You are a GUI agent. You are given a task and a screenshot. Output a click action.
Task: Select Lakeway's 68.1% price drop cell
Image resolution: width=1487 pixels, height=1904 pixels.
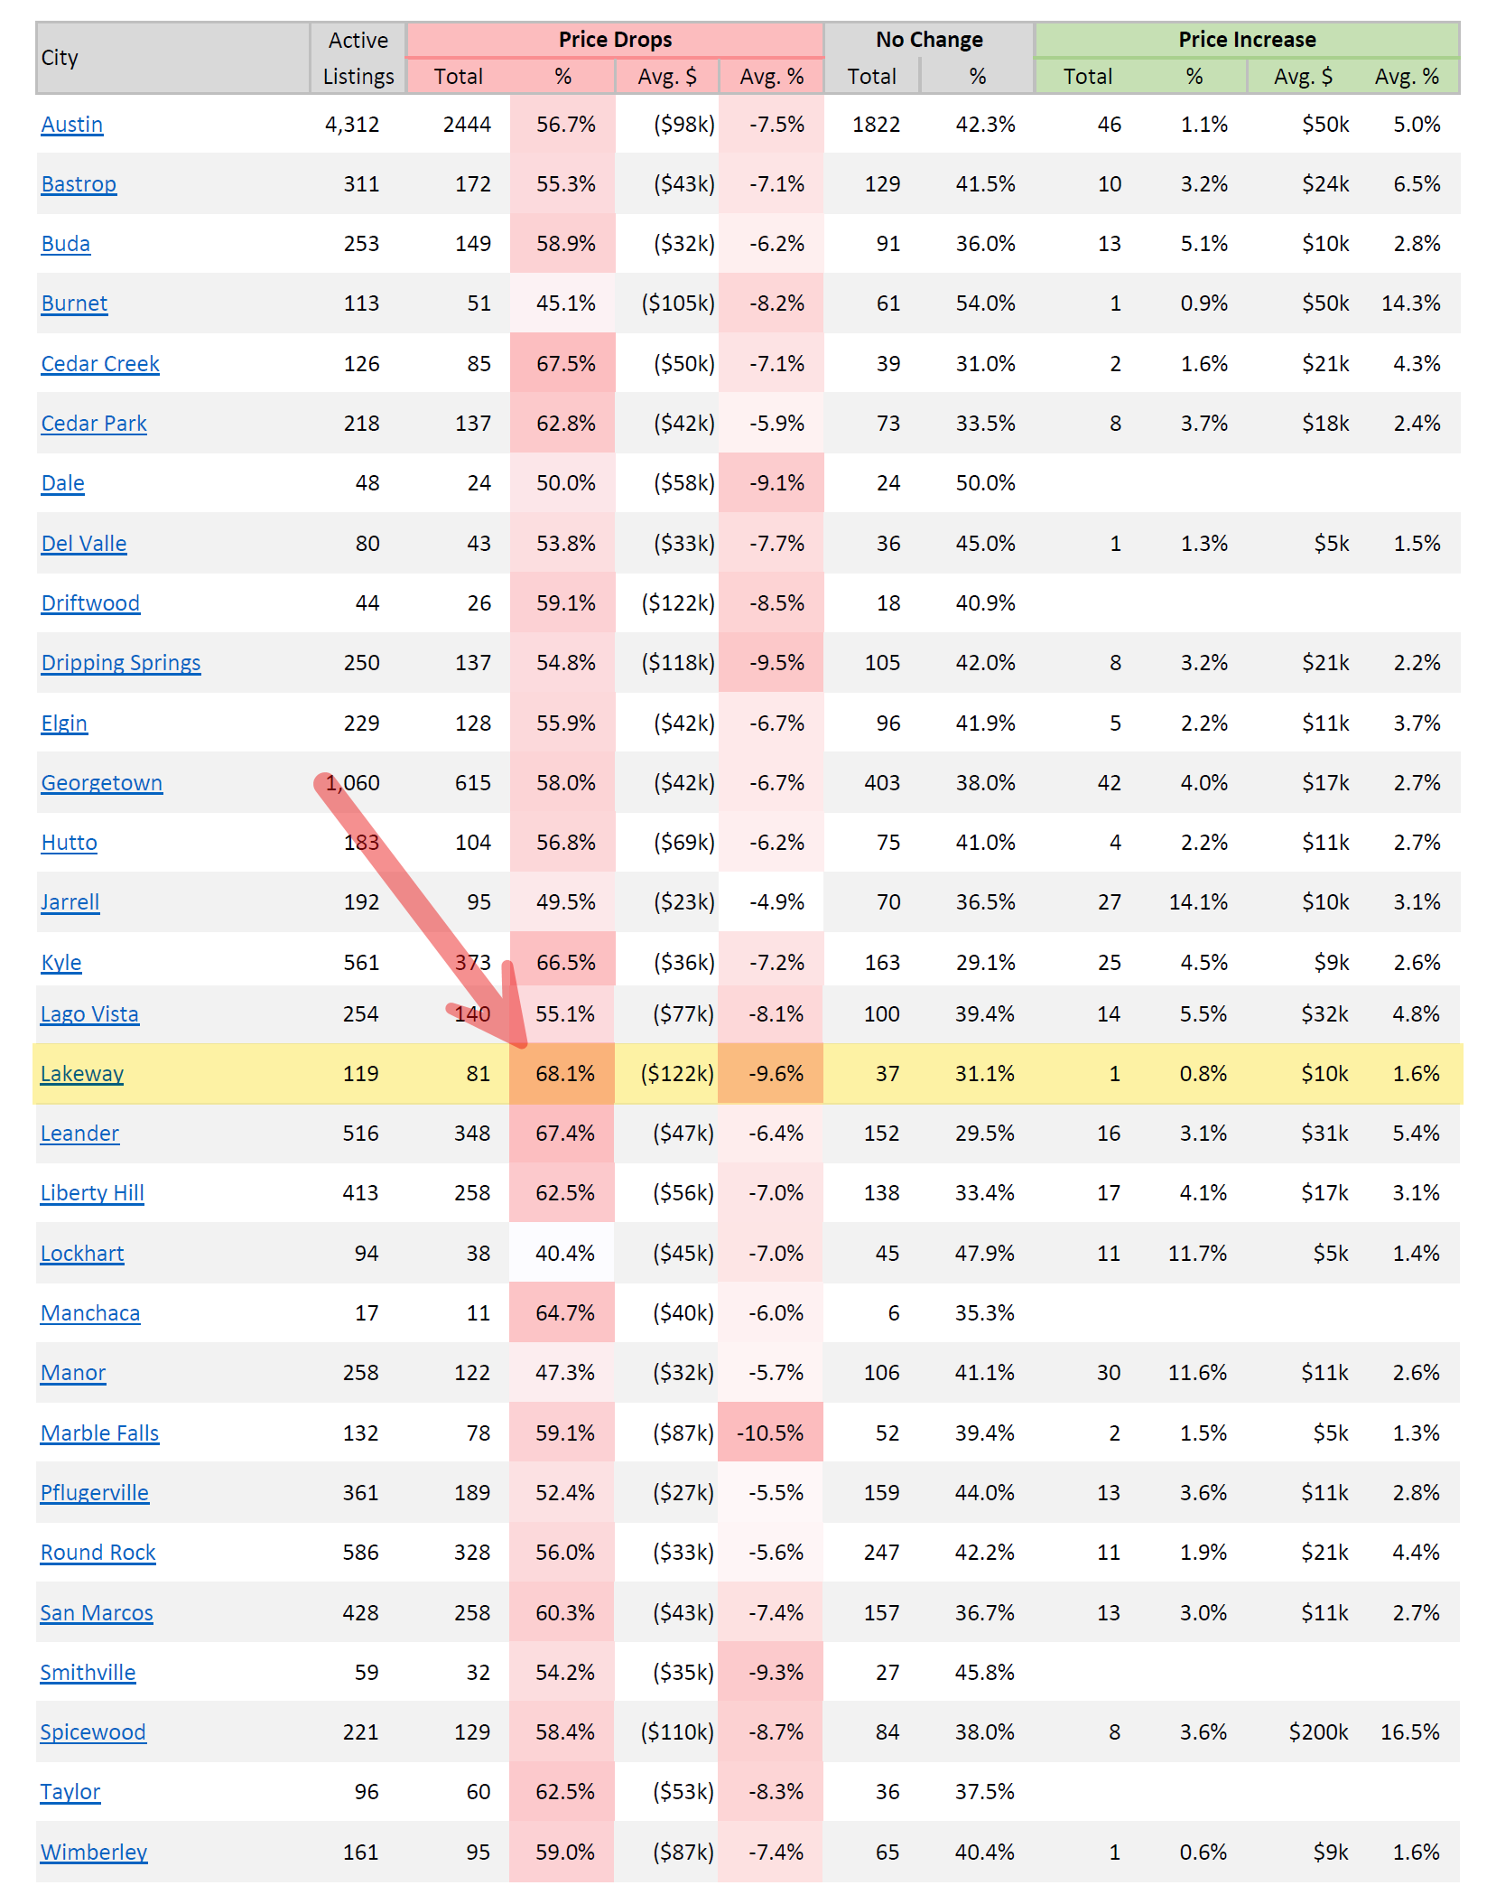pyautogui.click(x=562, y=1074)
